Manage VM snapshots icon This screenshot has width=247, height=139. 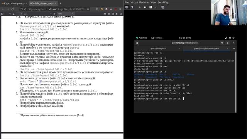(163, 7)
